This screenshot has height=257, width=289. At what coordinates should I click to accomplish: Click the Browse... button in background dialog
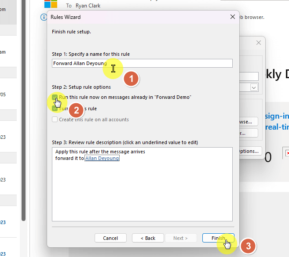(249, 122)
